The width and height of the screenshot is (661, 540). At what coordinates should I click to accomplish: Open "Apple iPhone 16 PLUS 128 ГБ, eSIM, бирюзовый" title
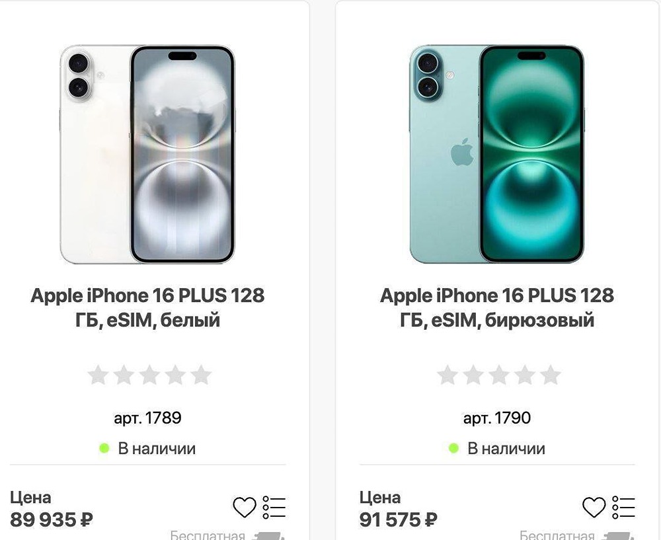(497, 307)
